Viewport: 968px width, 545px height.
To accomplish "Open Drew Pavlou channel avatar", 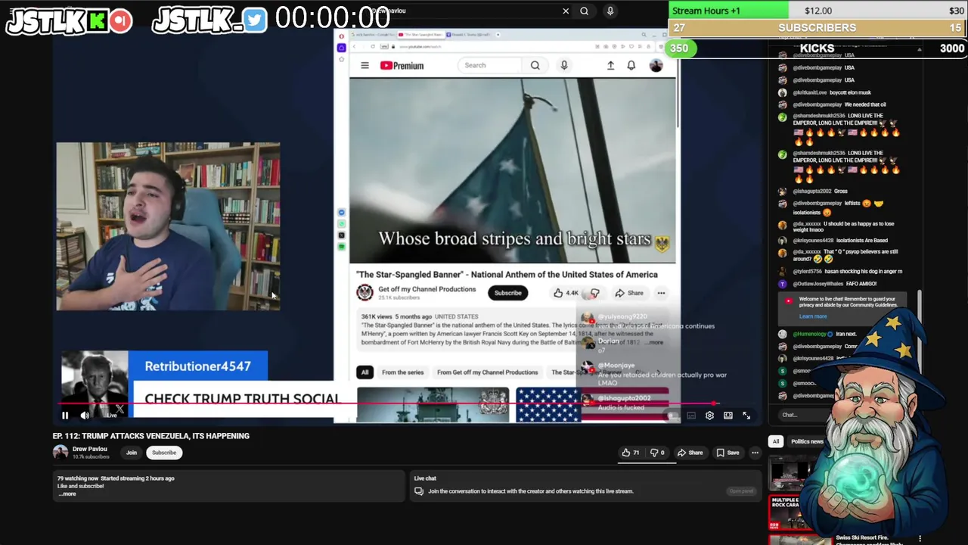I will 60,453.
